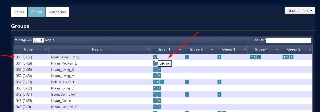Click the node 1 badge for Kraan_Keuken_G
Viewport: 320px width, 112px height.
click(x=155, y=107)
